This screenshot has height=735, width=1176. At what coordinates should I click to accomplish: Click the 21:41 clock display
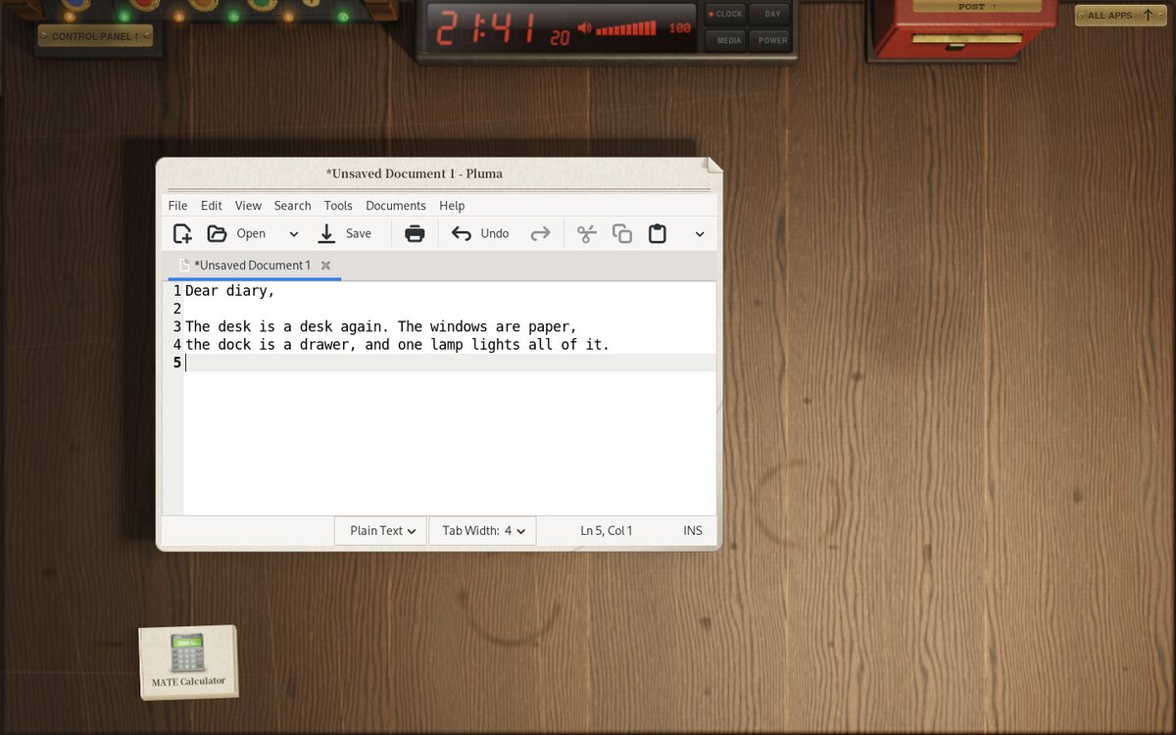(487, 29)
